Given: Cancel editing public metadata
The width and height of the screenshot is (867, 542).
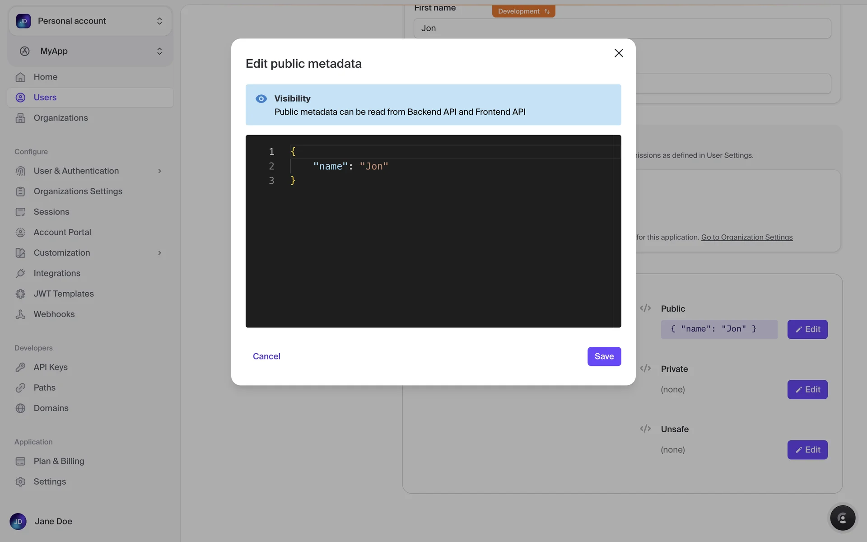Looking at the screenshot, I should pos(266,356).
